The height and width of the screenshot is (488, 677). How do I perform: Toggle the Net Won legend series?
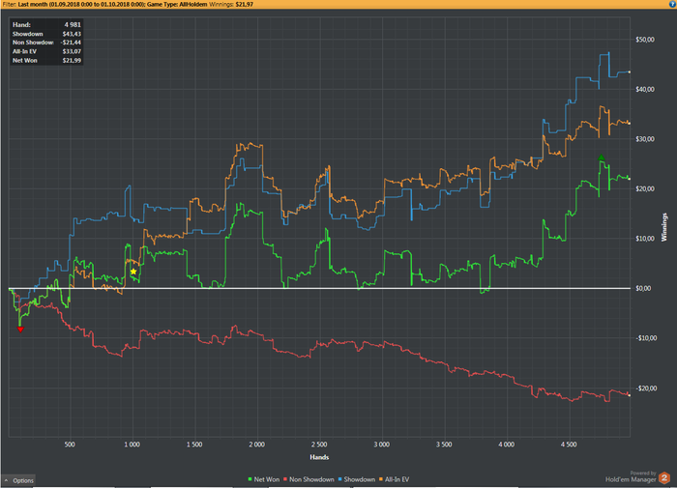coord(264,479)
